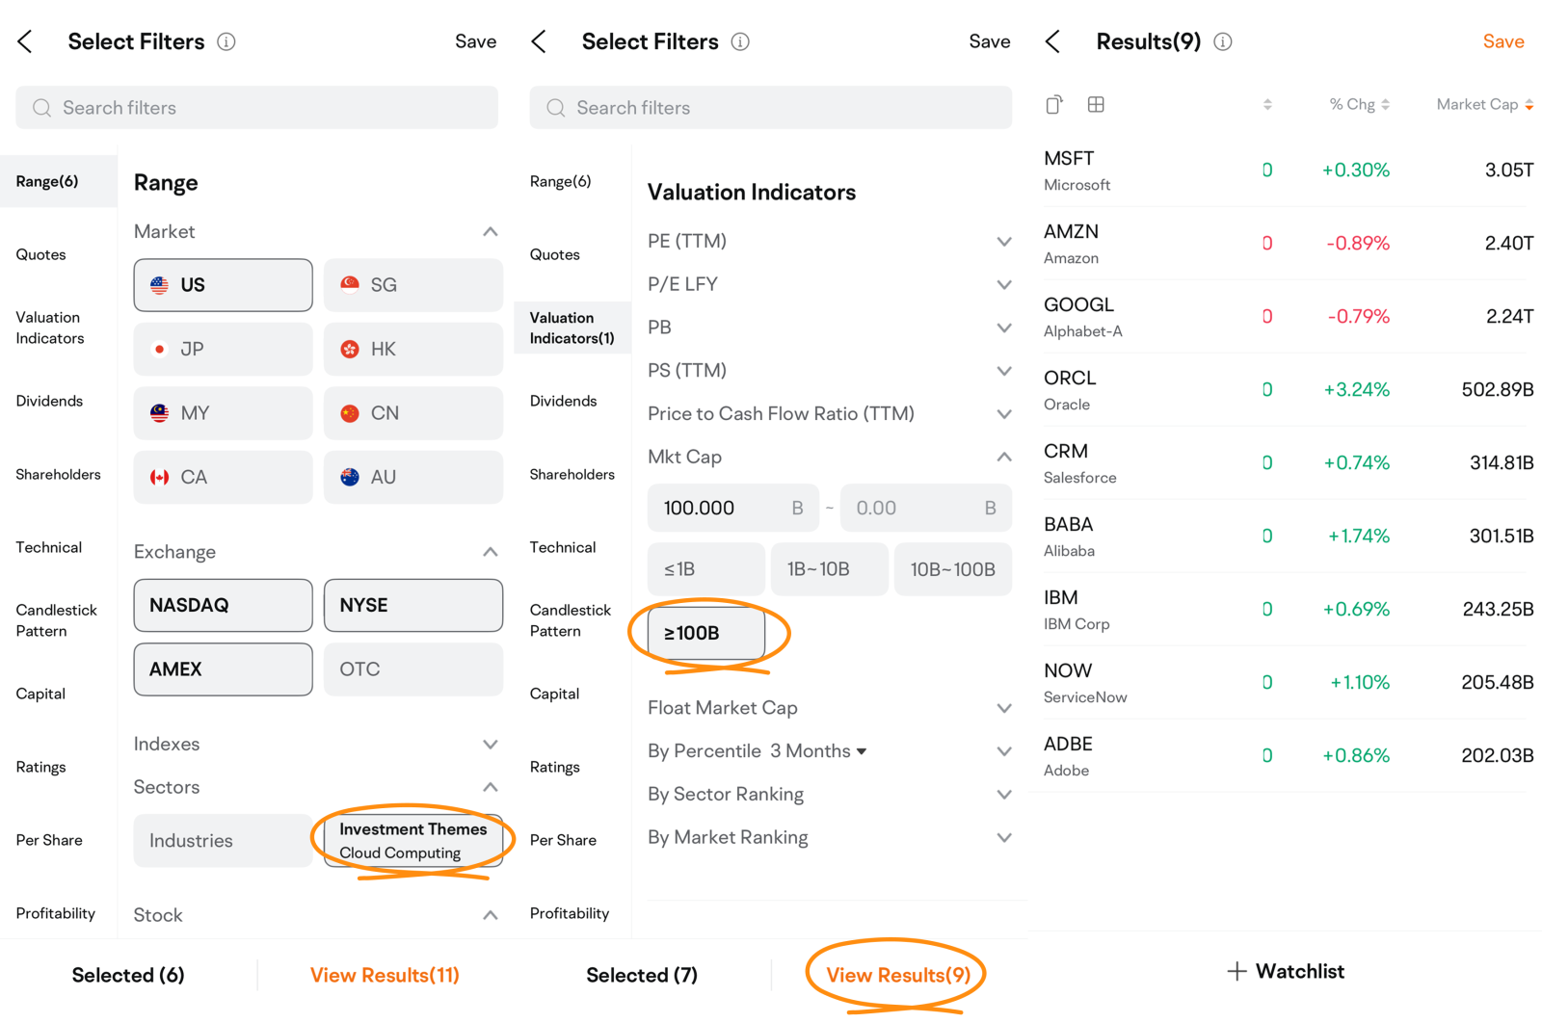Switch results to grid layout icon
Image resolution: width=1542 pixels, height=1023 pixels.
[1096, 104]
